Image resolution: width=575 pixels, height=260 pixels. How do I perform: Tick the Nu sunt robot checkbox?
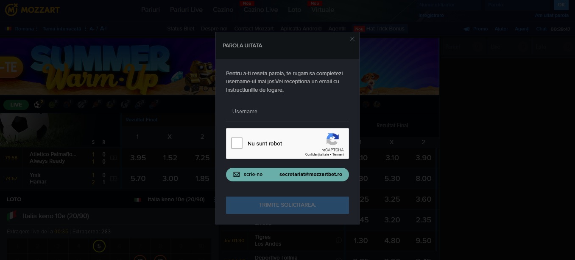click(237, 143)
